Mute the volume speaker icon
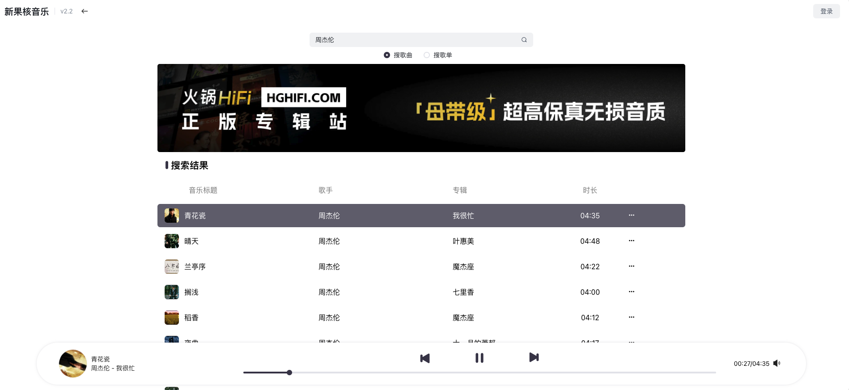 777,363
